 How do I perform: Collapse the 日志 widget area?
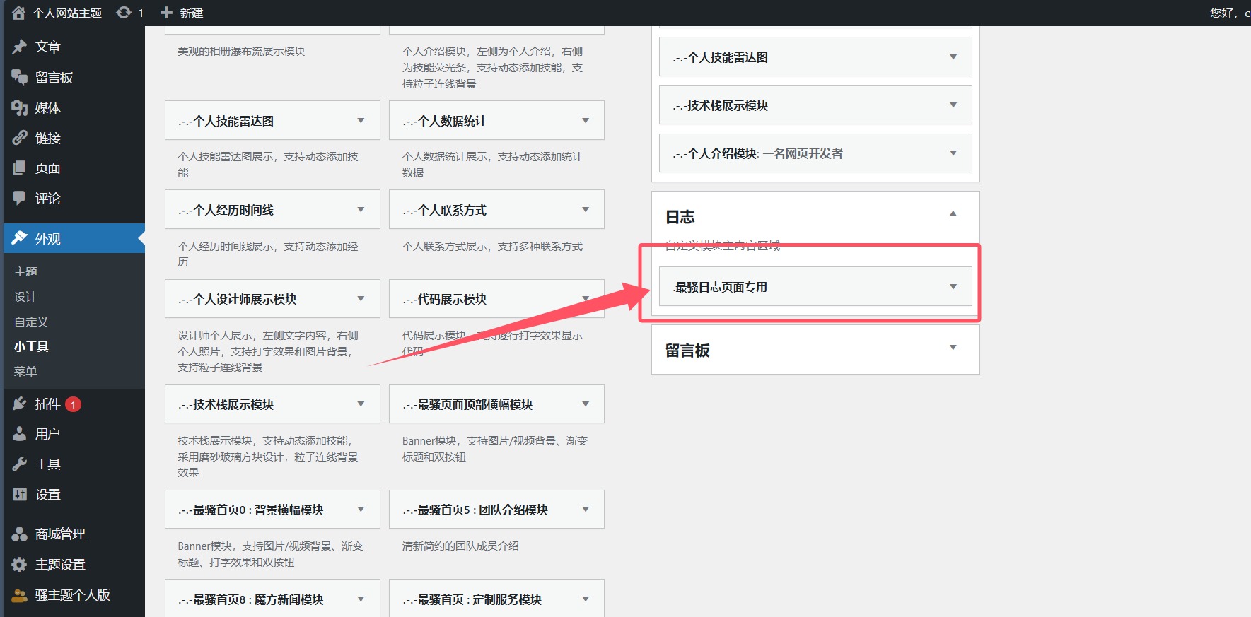[953, 213]
